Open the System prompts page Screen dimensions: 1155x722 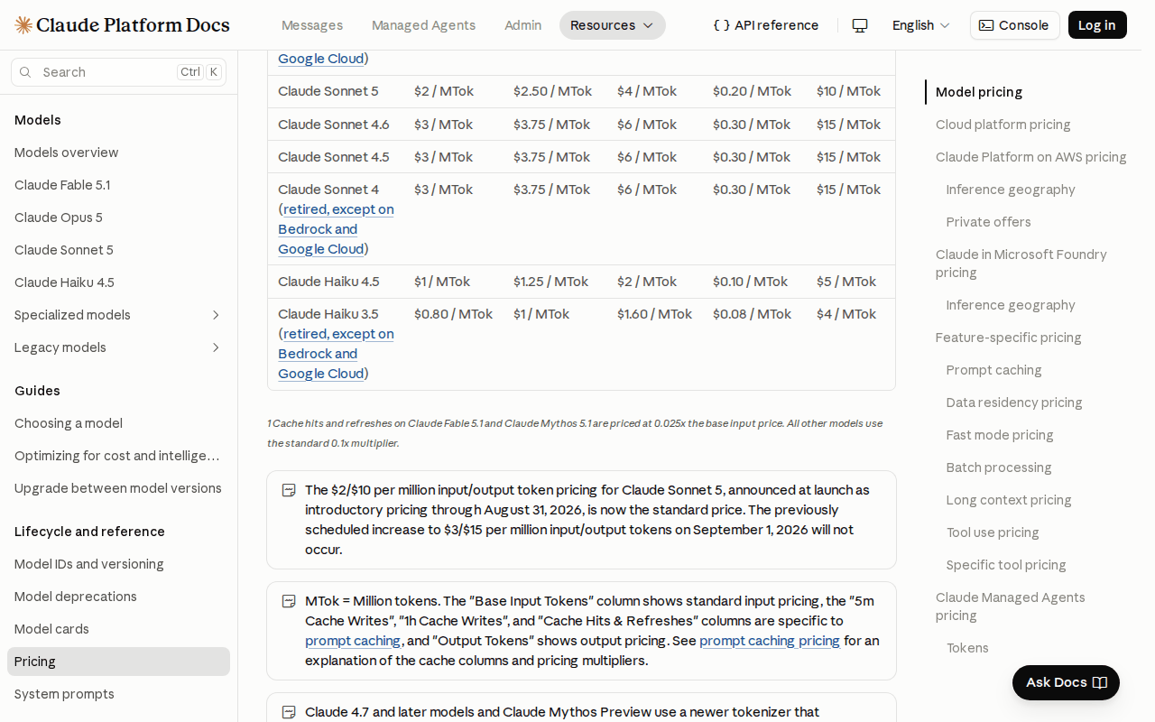tap(118, 694)
